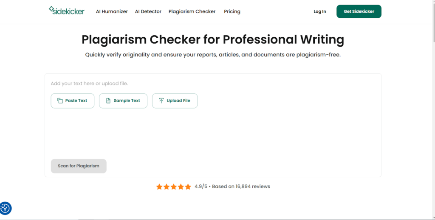
Task: Go to the AI Detector page
Action: (x=148, y=11)
